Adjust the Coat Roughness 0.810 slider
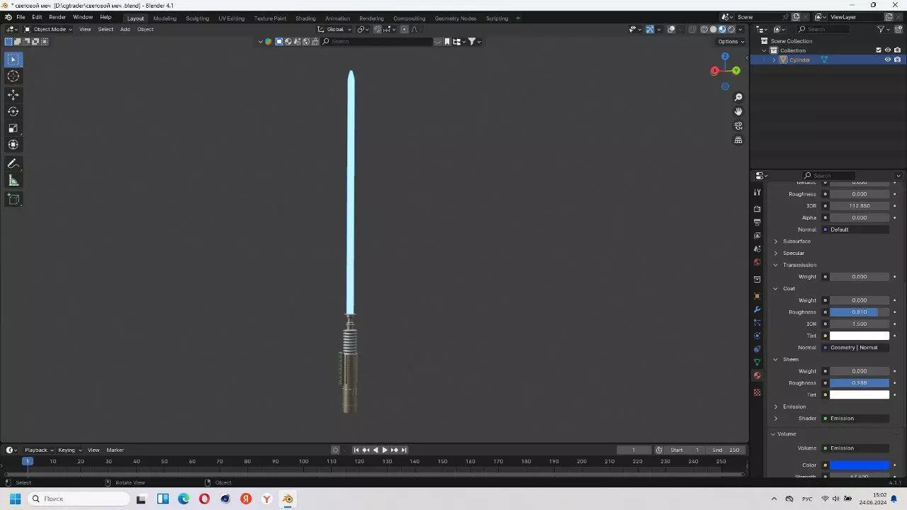The image size is (907, 510). [860, 312]
